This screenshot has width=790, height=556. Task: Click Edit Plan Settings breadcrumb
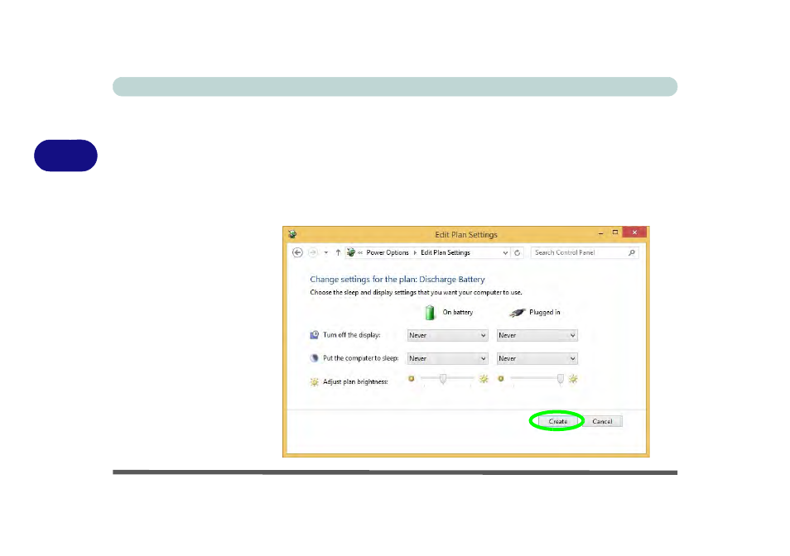click(446, 252)
